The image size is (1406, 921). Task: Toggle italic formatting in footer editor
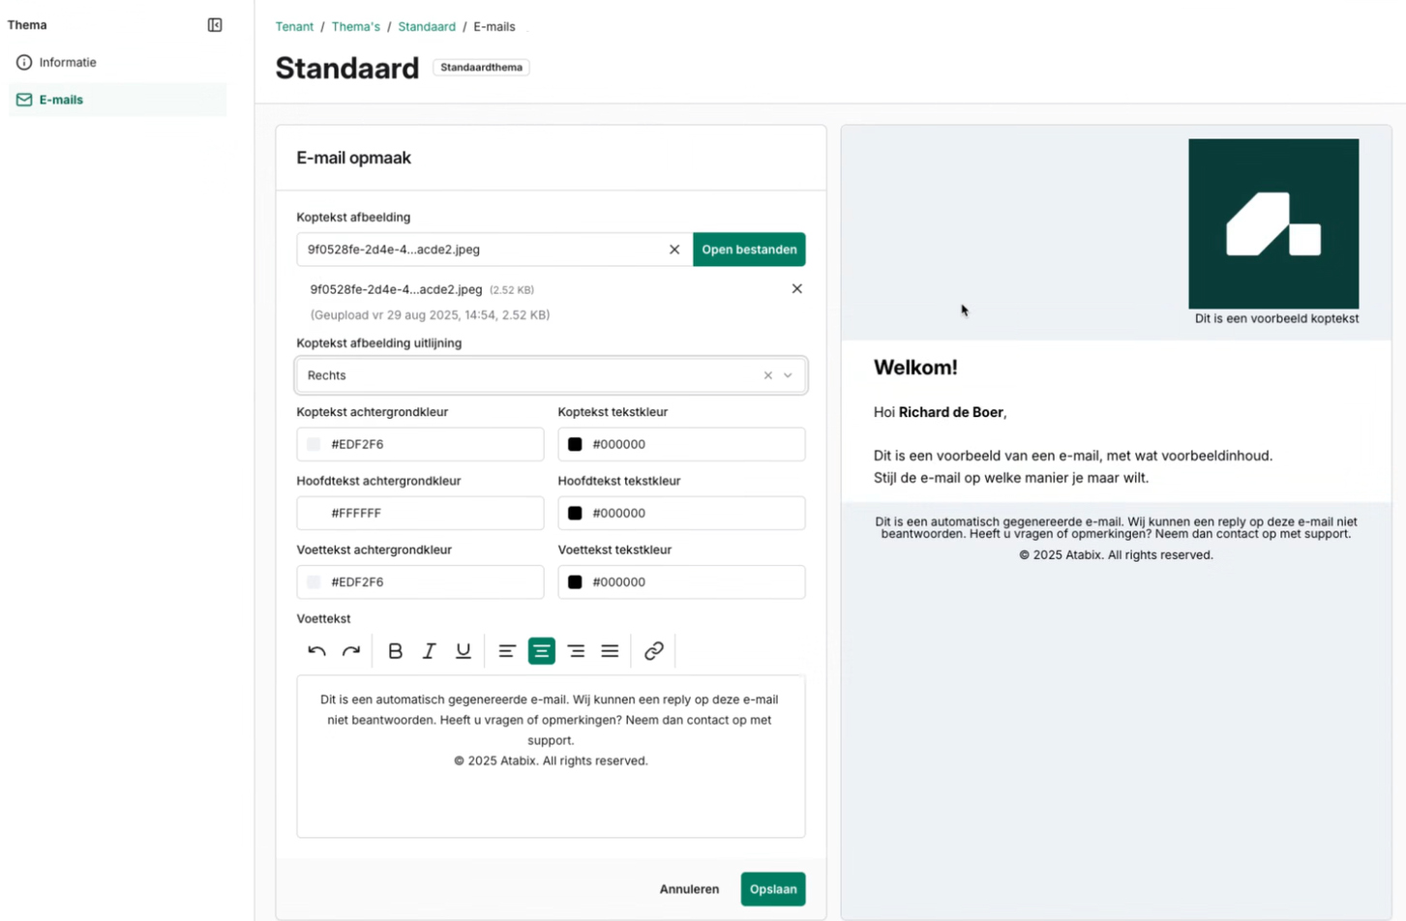(x=429, y=651)
